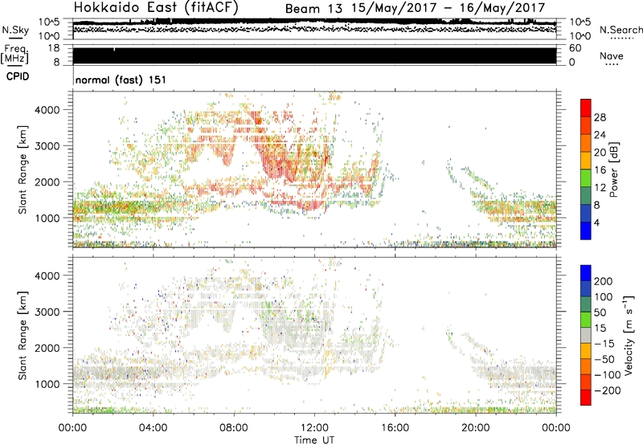
Task: Click the '12' tick on Power colorbar
Action: (x=600, y=188)
